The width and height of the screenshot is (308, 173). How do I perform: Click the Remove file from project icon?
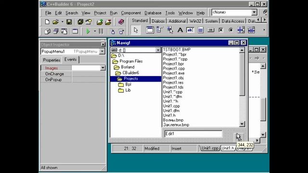click(x=108, y=22)
